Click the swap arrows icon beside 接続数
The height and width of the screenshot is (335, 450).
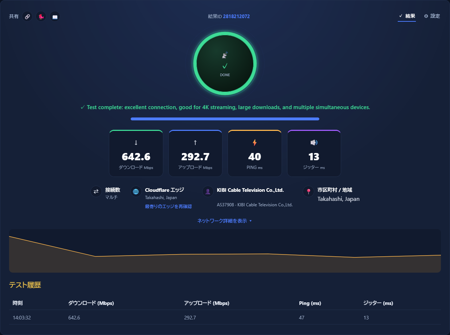tap(96, 191)
